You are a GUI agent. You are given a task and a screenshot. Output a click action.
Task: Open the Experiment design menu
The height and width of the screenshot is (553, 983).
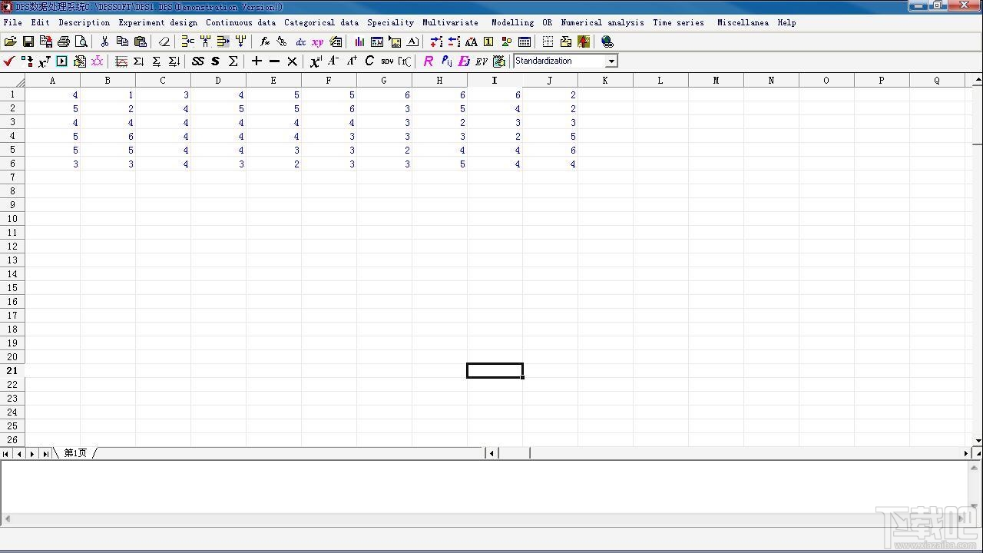point(157,22)
